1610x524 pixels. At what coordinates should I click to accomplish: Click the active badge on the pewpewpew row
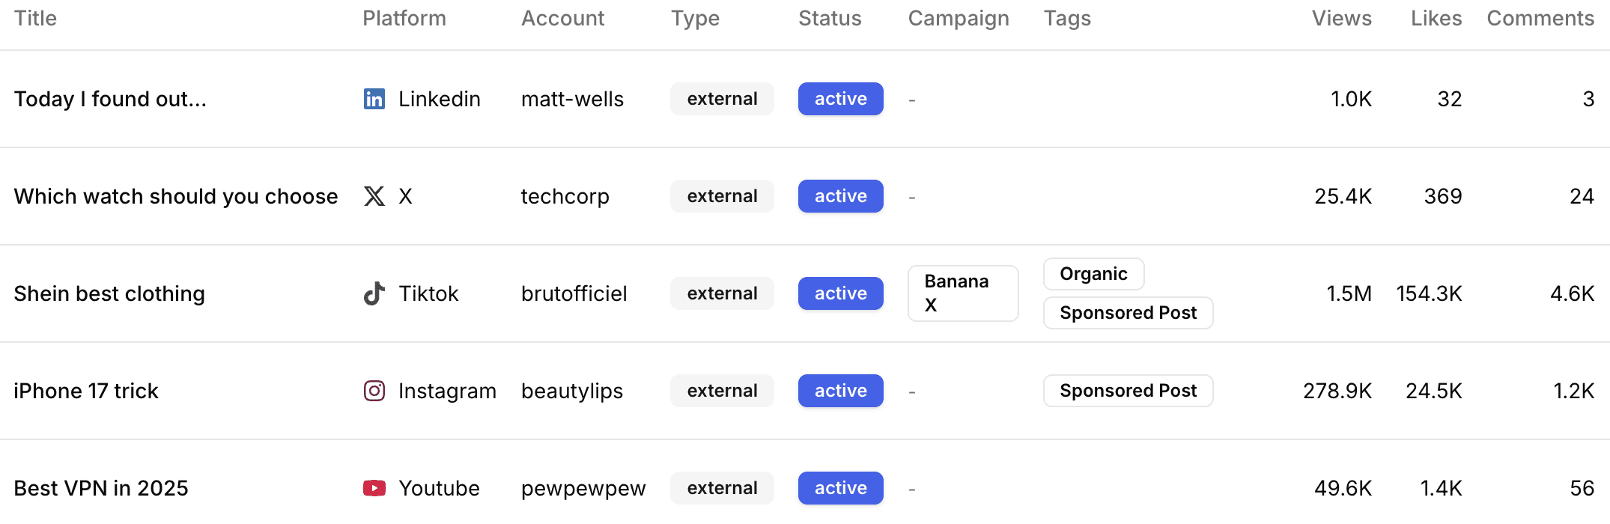(840, 487)
